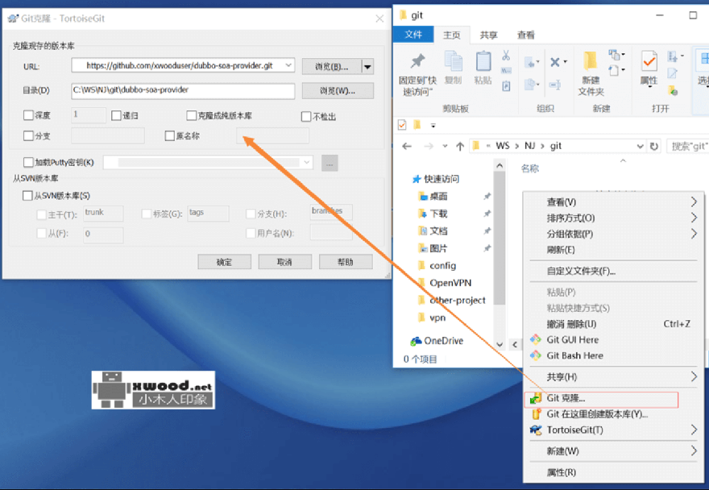Go up one level with up arrow
The height and width of the screenshot is (490, 709).
[460, 146]
